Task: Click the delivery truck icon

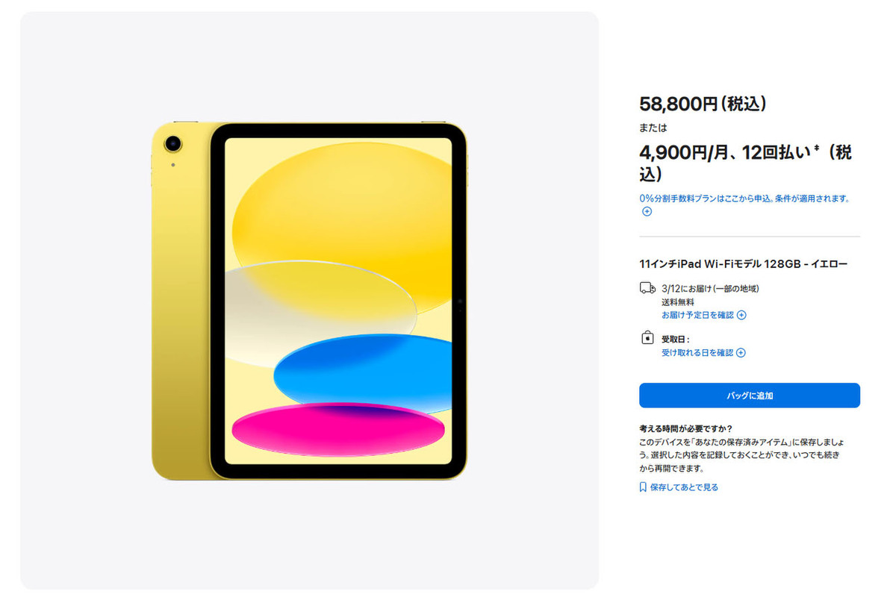Action: (647, 288)
